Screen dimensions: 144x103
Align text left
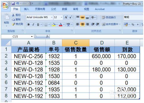[x=78, y=24]
